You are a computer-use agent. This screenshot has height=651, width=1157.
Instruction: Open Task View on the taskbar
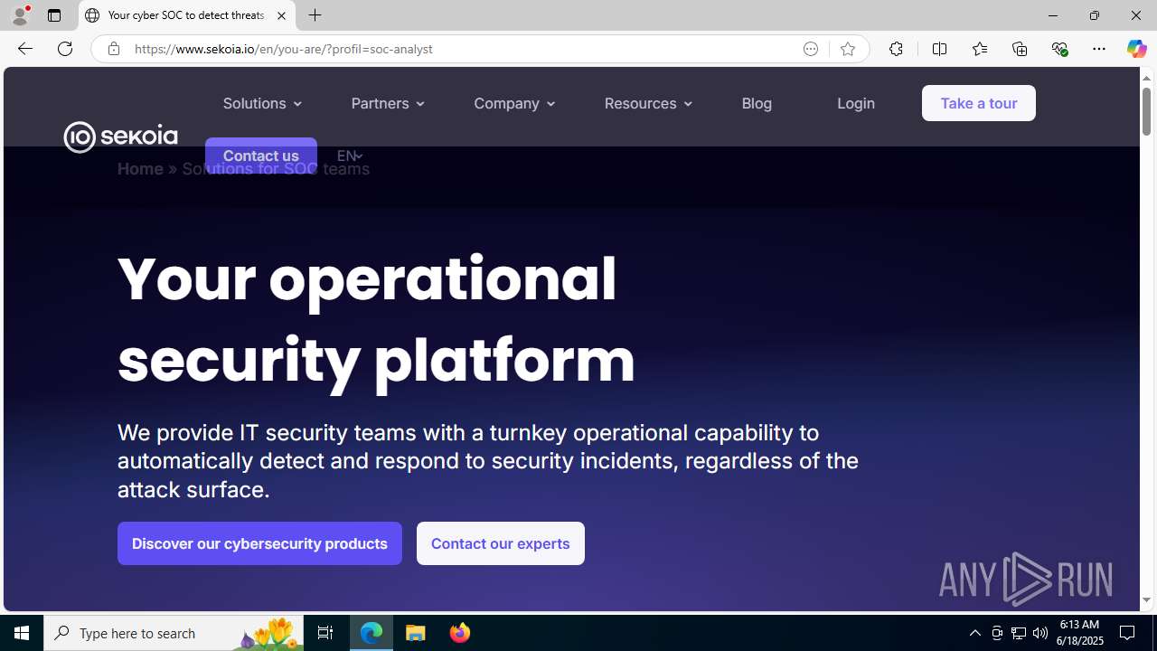point(325,633)
